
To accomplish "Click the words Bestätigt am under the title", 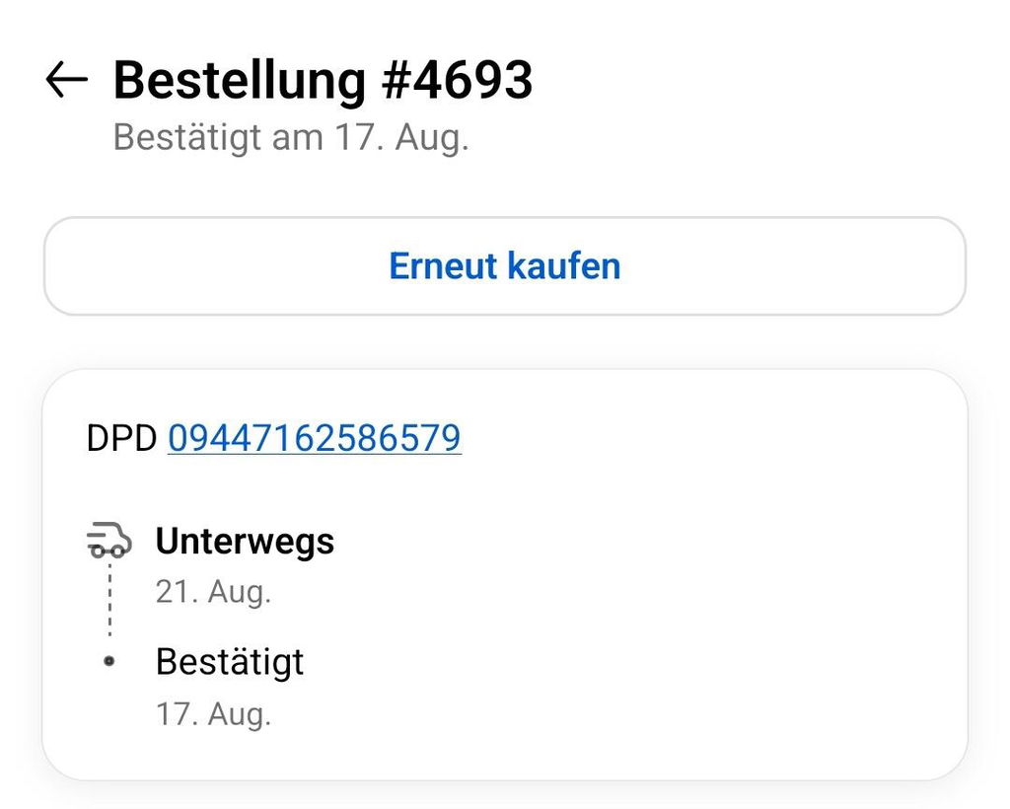I will (218, 138).
